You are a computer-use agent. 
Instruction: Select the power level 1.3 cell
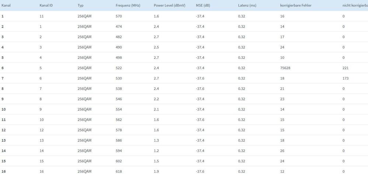156,141
